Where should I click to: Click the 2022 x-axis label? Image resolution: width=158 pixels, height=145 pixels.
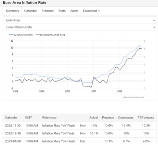[x=120, y=91]
